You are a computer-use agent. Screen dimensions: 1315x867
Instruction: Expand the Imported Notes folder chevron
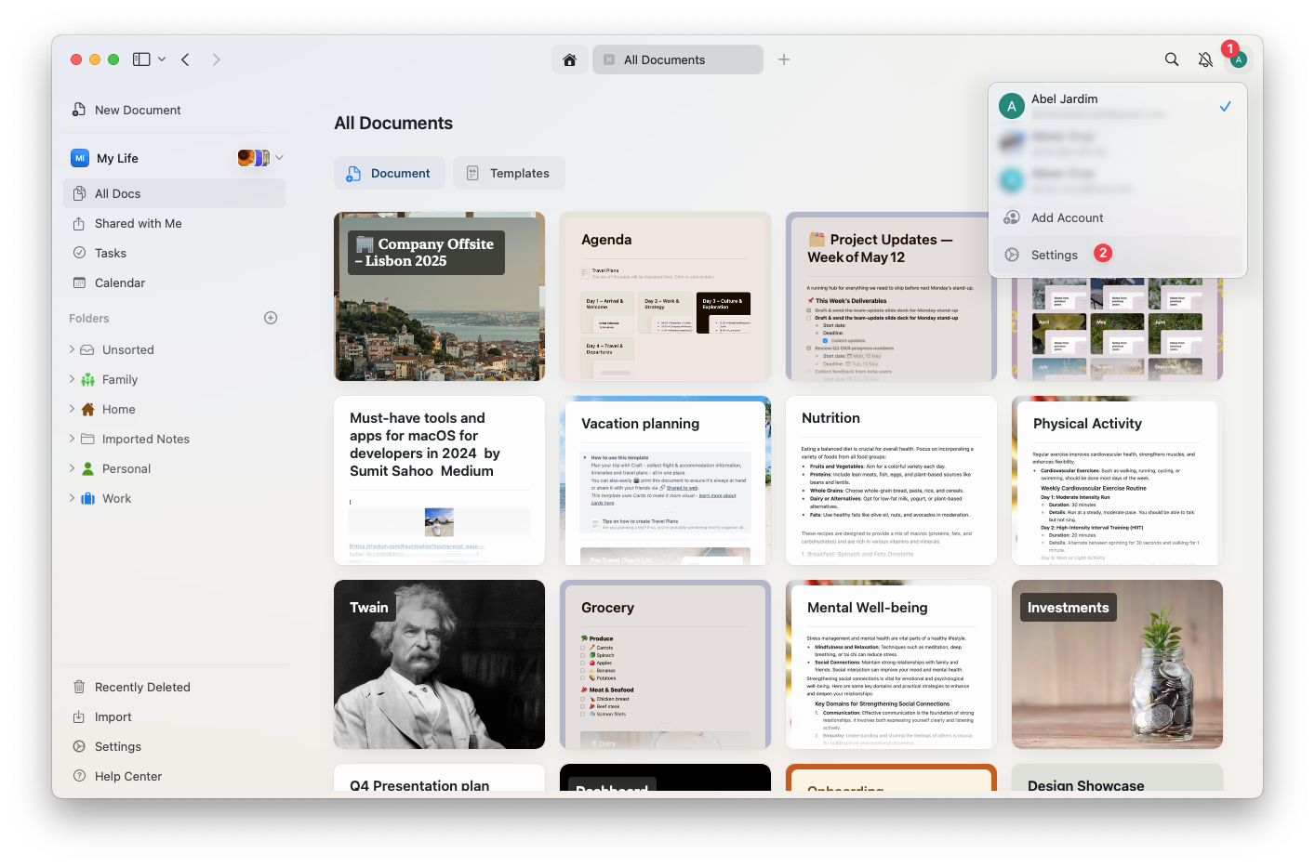[x=72, y=439]
